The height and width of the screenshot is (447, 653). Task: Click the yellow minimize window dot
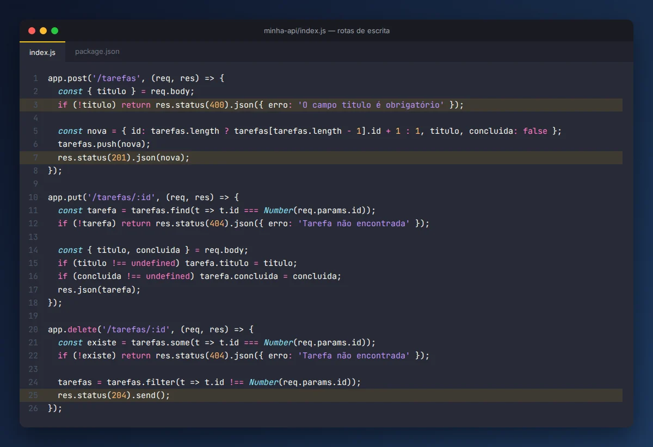[43, 31]
